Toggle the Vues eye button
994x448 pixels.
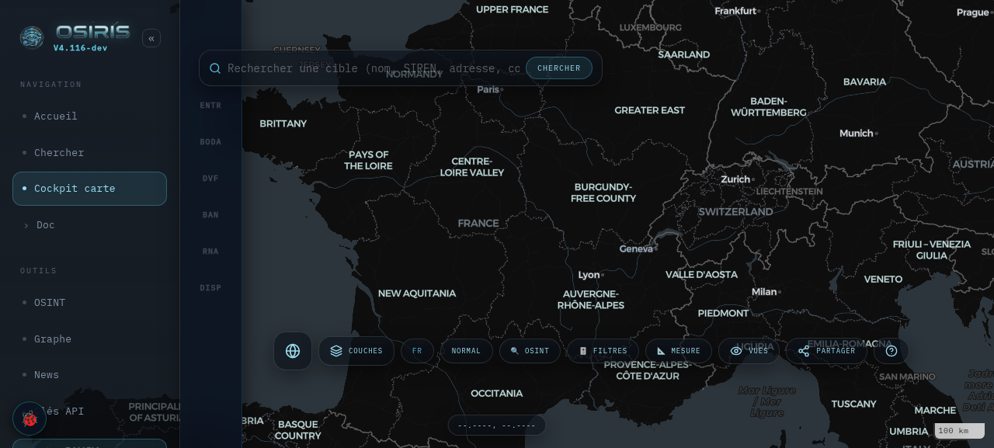coord(749,351)
